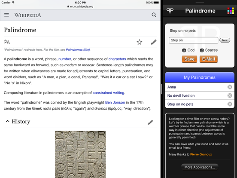The height and width of the screenshot is (178, 237).
Task: Open More Applications button
Action: [200, 167]
